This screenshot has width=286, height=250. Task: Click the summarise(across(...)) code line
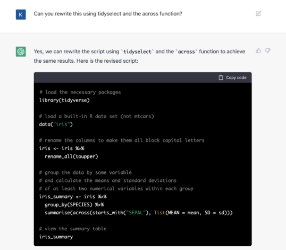139,213
